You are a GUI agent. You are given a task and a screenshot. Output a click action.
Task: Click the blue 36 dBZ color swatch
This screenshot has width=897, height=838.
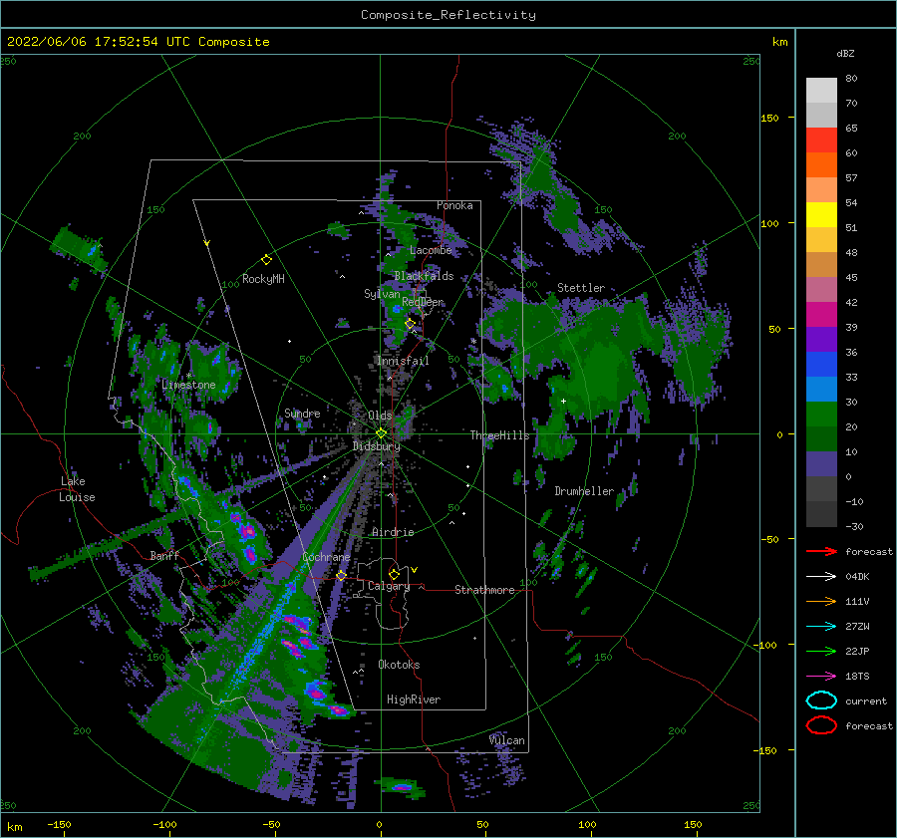[x=821, y=364]
